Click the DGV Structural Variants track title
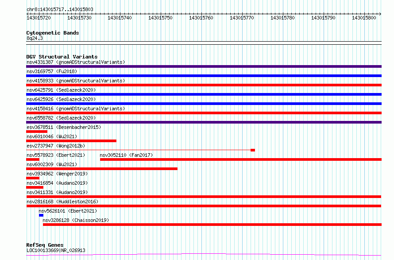Image resolution: width=394 pixels, height=260 pixels. 62,57
